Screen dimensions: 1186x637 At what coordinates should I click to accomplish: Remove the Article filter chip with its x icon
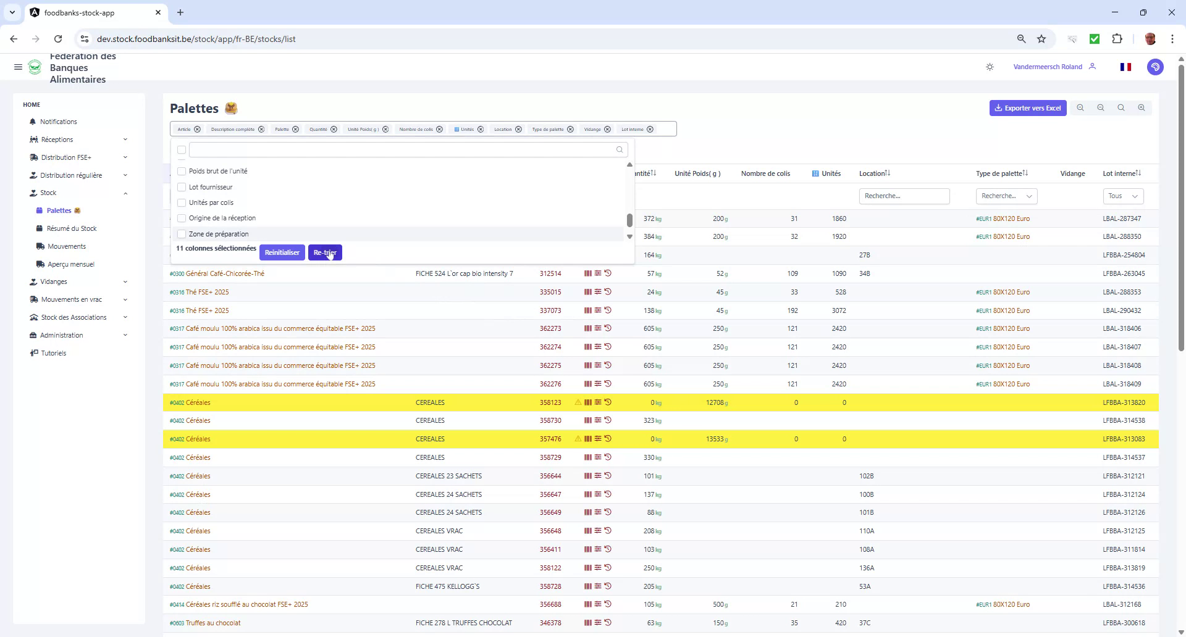point(197,129)
